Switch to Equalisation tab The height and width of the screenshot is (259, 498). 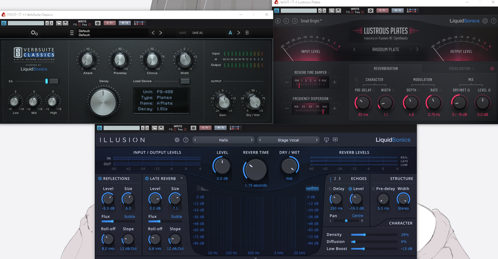click(x=460, y=68)
